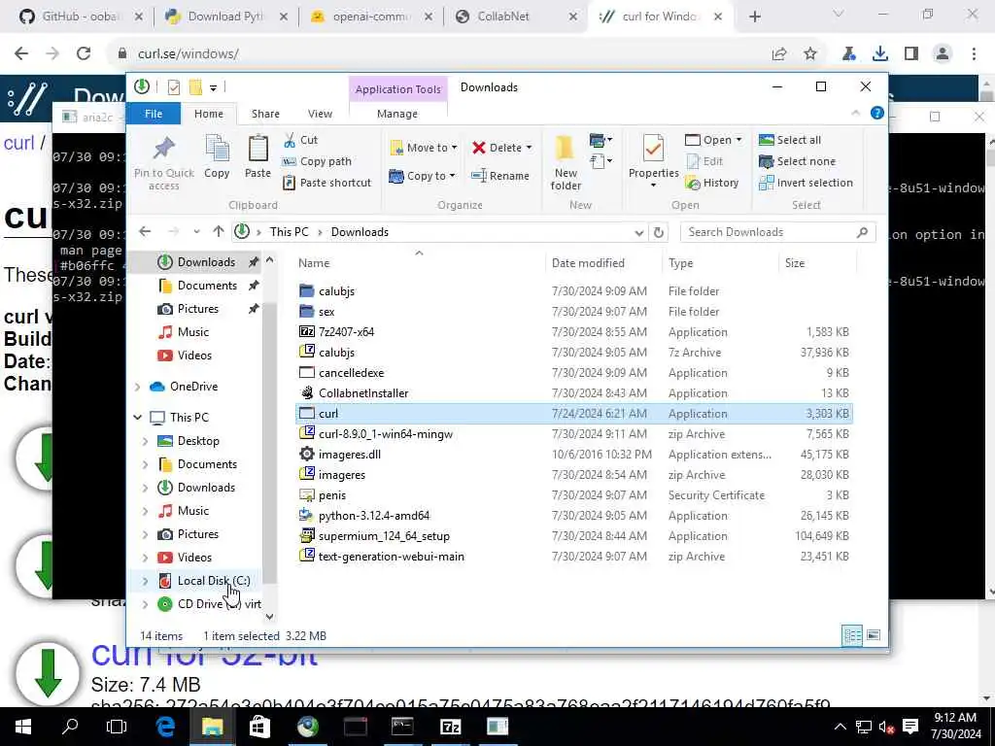The image size is (995, 746).
Task: Click Copy path in Clipboard group
Action: [x=317, y=161]
